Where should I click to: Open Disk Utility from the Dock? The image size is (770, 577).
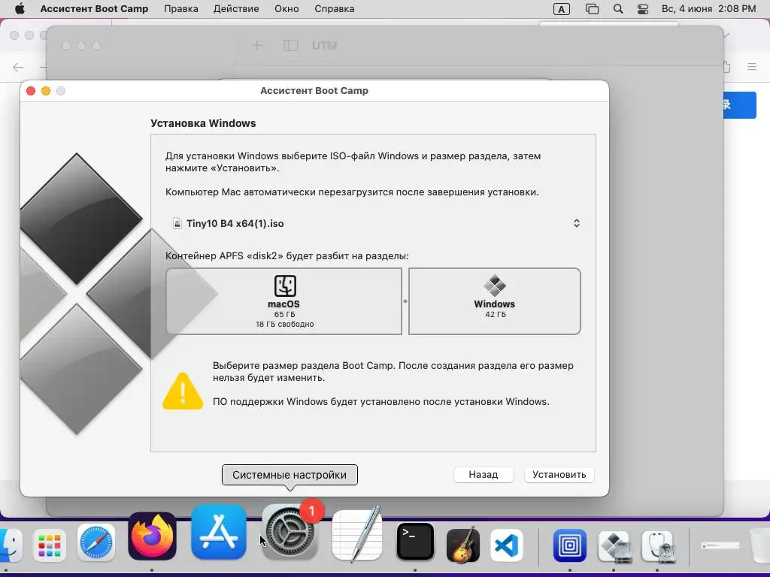657,545
